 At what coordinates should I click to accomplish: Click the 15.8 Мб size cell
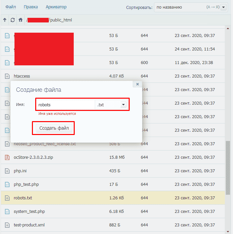pos(117,157)
